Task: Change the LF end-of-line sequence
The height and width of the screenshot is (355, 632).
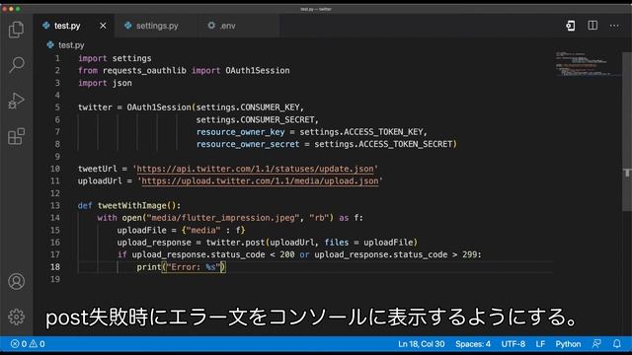Action: pos(540,344)
